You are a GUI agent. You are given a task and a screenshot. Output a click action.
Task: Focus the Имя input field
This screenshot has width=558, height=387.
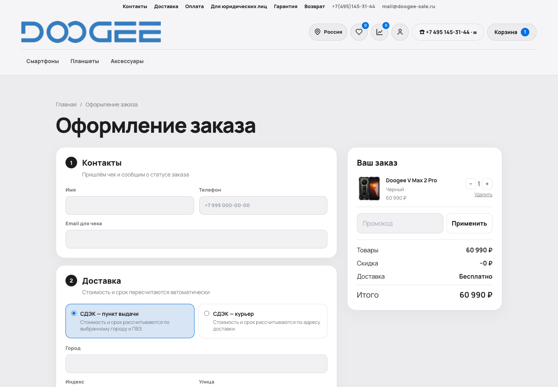pos(130,205)
